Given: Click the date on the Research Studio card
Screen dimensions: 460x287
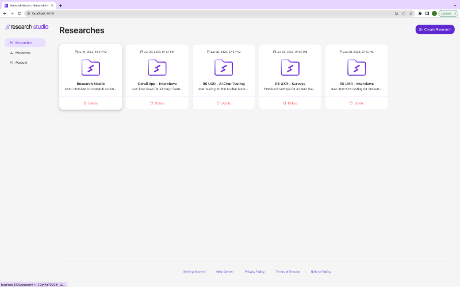Looking at the screenshot, I should point(91,52).
